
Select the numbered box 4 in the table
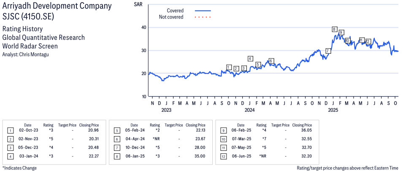(x=11, y=156)
